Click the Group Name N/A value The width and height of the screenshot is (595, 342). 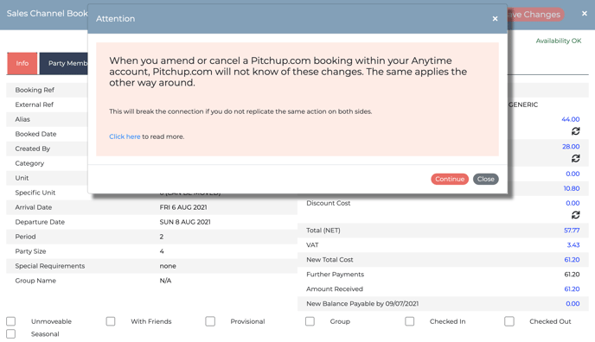pos(165,281)
